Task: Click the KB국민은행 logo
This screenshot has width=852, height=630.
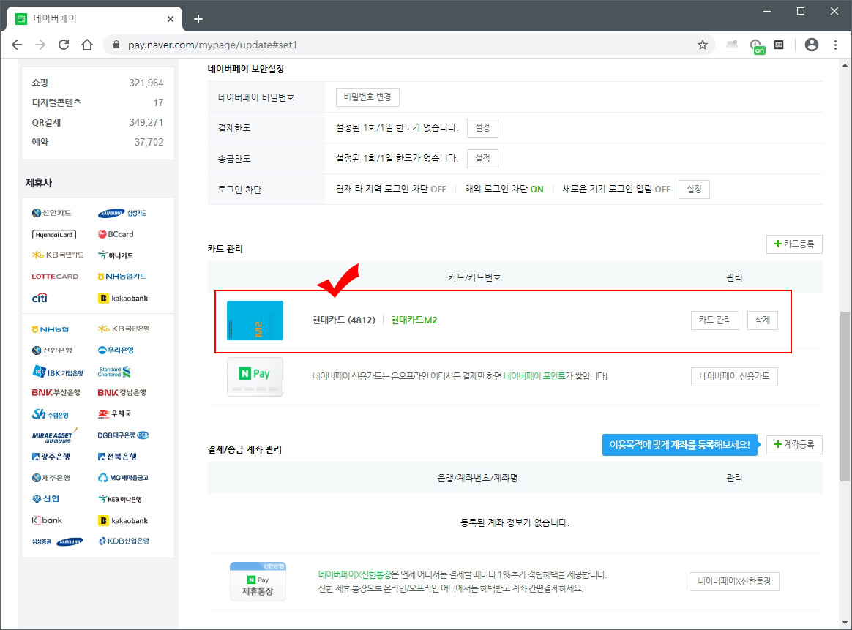Action: (x=124, y=329)
